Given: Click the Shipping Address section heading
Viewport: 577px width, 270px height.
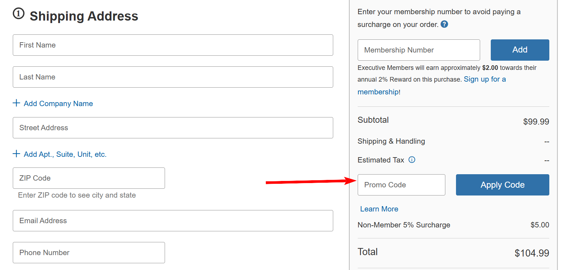Looking at the screenshot, I should (84, 16).
